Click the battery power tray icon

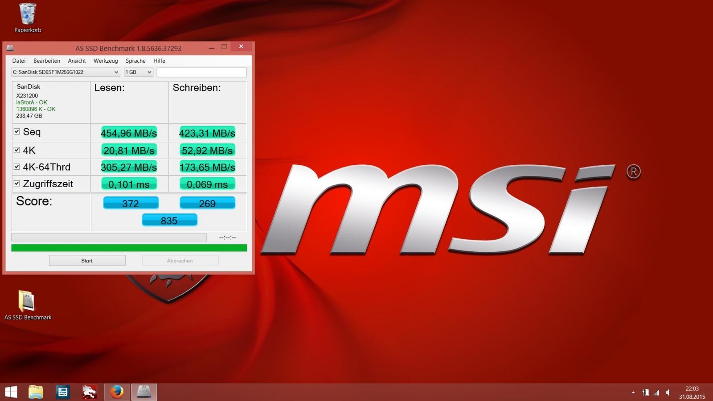[645, 393]
